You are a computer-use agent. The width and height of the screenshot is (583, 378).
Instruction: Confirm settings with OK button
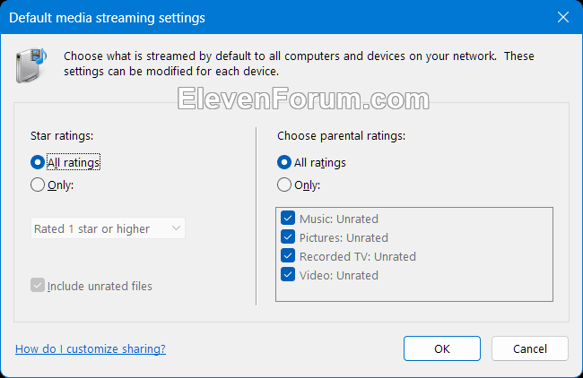pyautogui.click(x=442, y=348)
